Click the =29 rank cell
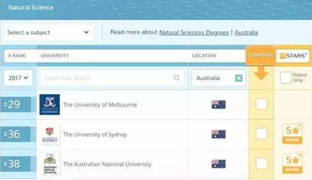The height and width of the screenshot is (180, 312). (x=16, y=104)
